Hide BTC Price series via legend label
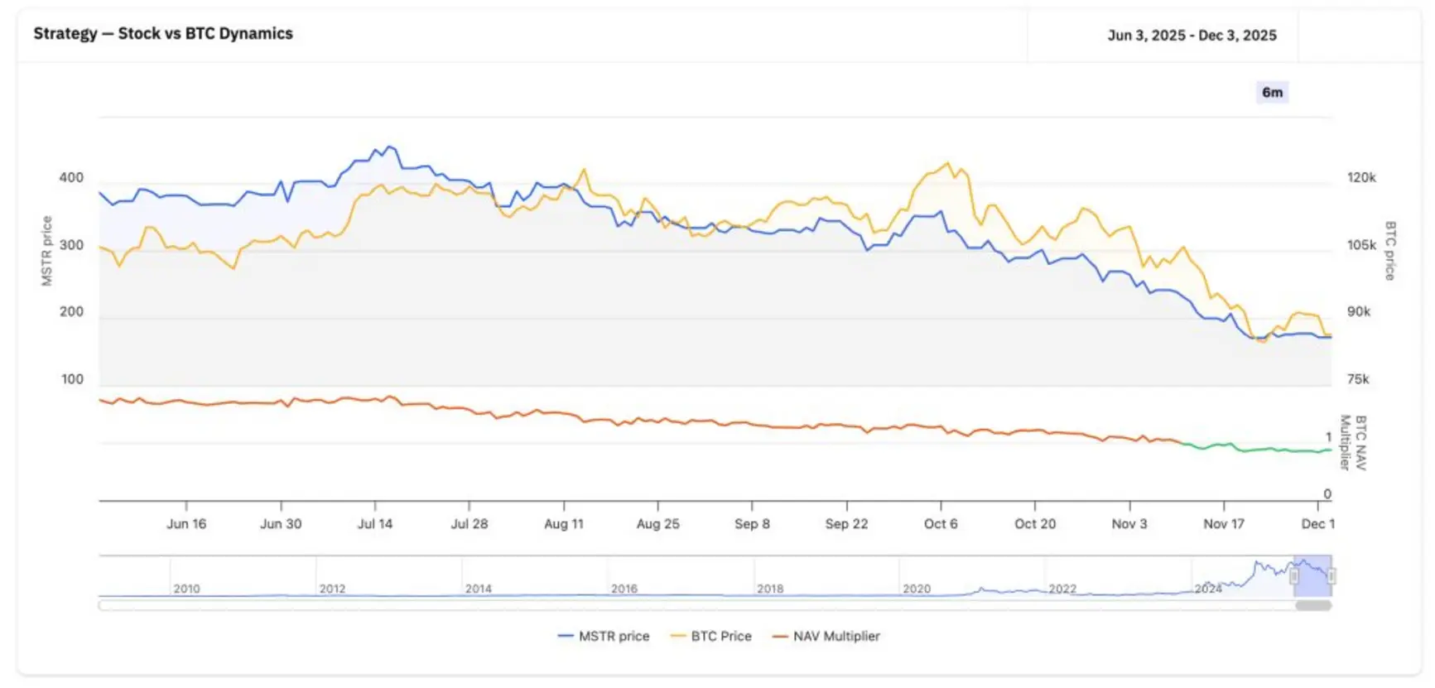 tap(721, 636)
